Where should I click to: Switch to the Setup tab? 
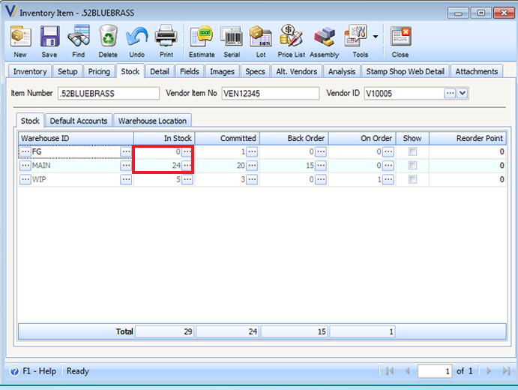coord(67,71)
